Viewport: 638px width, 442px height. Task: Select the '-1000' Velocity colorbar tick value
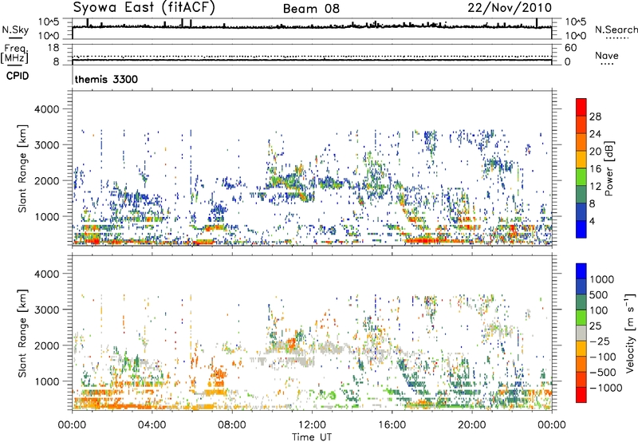tap(605, 388)
